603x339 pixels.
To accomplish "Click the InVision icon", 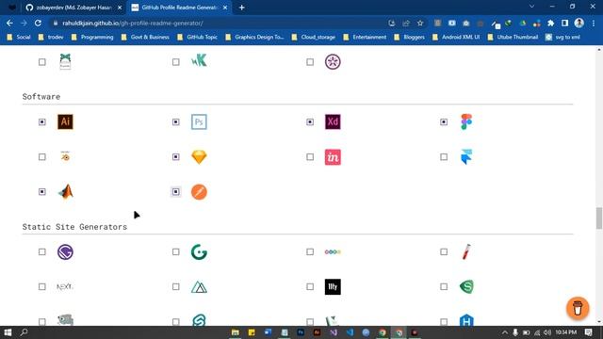I will tap(333, 157).
